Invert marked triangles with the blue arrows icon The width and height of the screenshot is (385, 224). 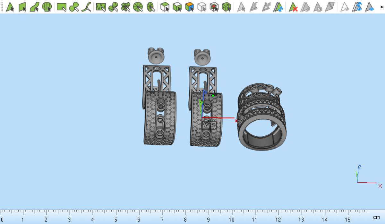click(x=278, y=7)
